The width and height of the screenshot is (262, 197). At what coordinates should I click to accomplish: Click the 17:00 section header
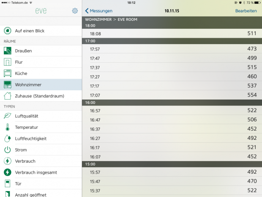pos(172,41)
